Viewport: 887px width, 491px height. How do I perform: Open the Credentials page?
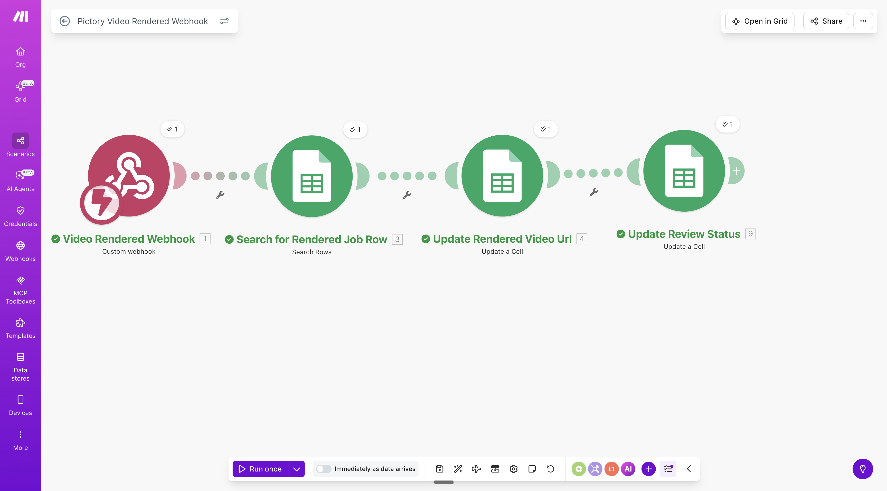point(20,215)
